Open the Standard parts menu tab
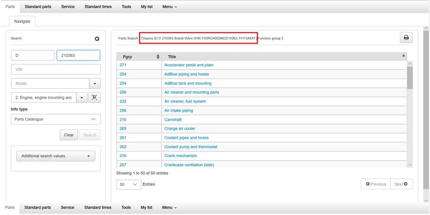The image size is (430, 215). pos(38,6)
